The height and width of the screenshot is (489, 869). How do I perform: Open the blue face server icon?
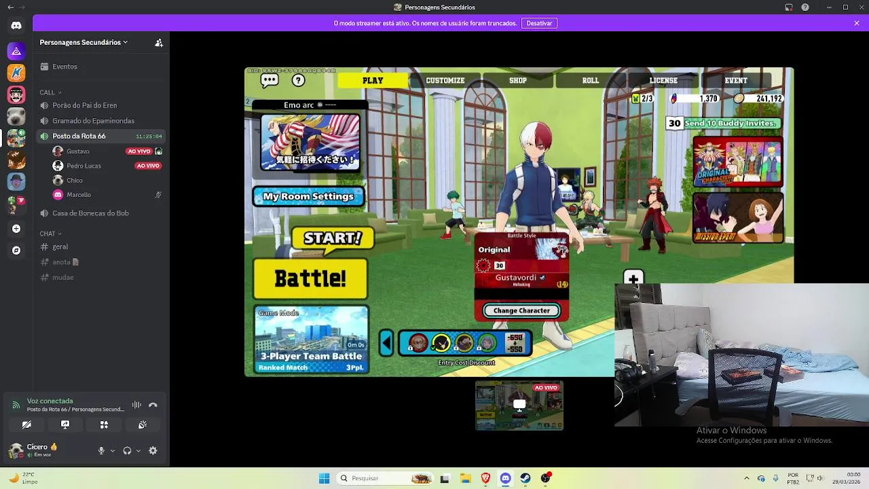(x=16, y=181)
